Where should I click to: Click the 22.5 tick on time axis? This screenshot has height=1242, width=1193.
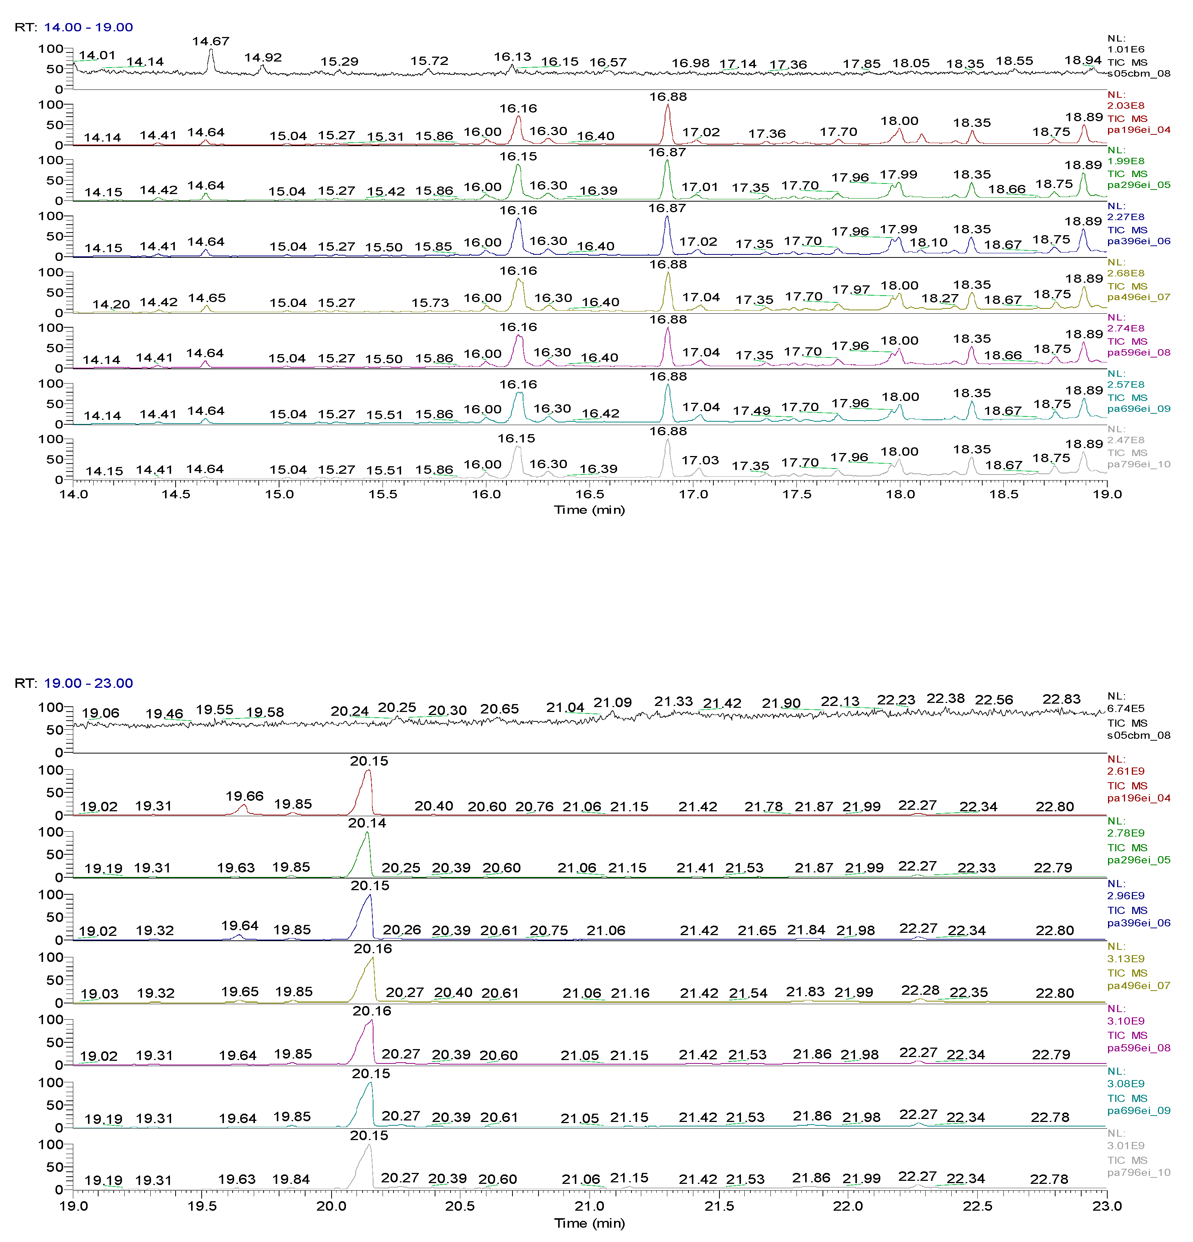point(977,1207)
